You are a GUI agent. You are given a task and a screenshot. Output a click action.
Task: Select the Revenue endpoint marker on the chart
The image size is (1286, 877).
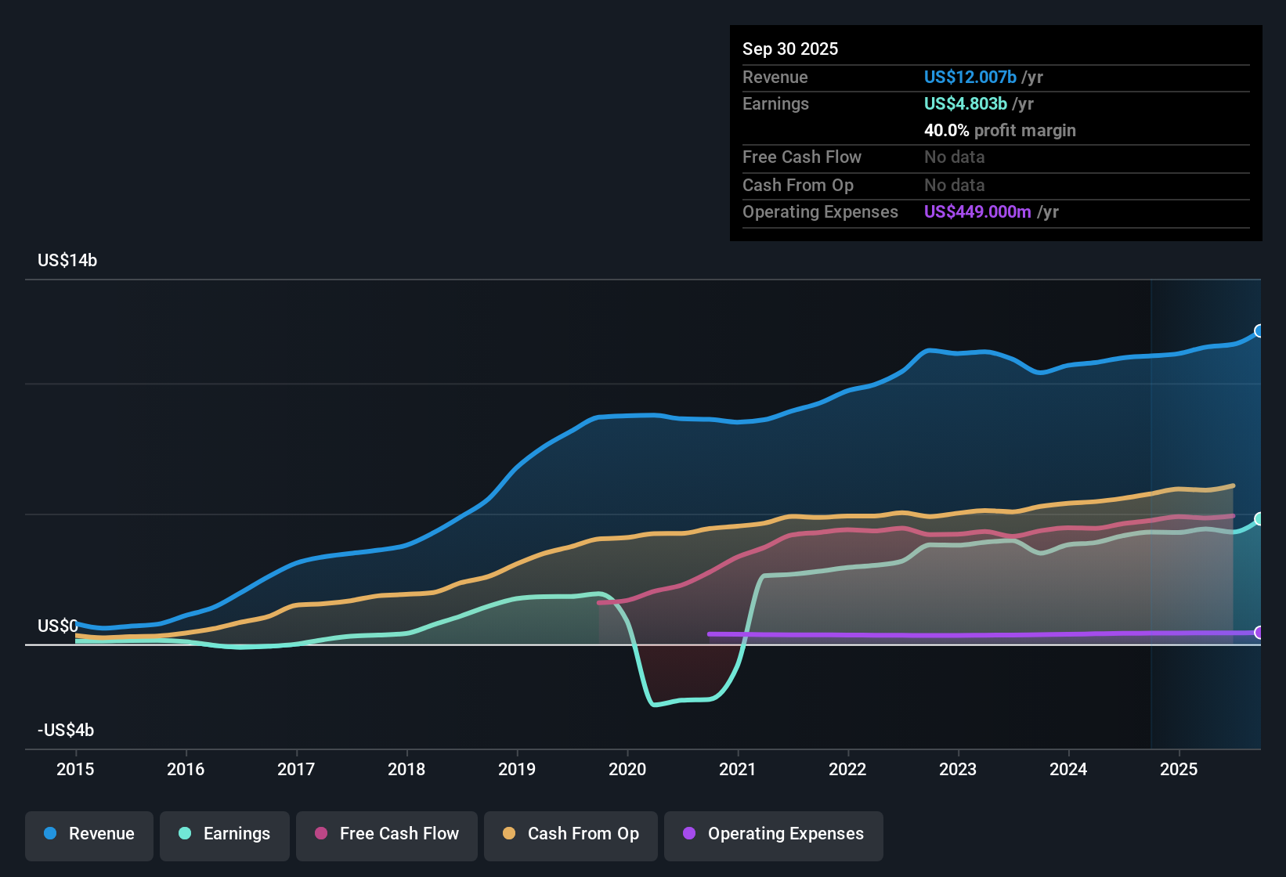click(1259, 331)
